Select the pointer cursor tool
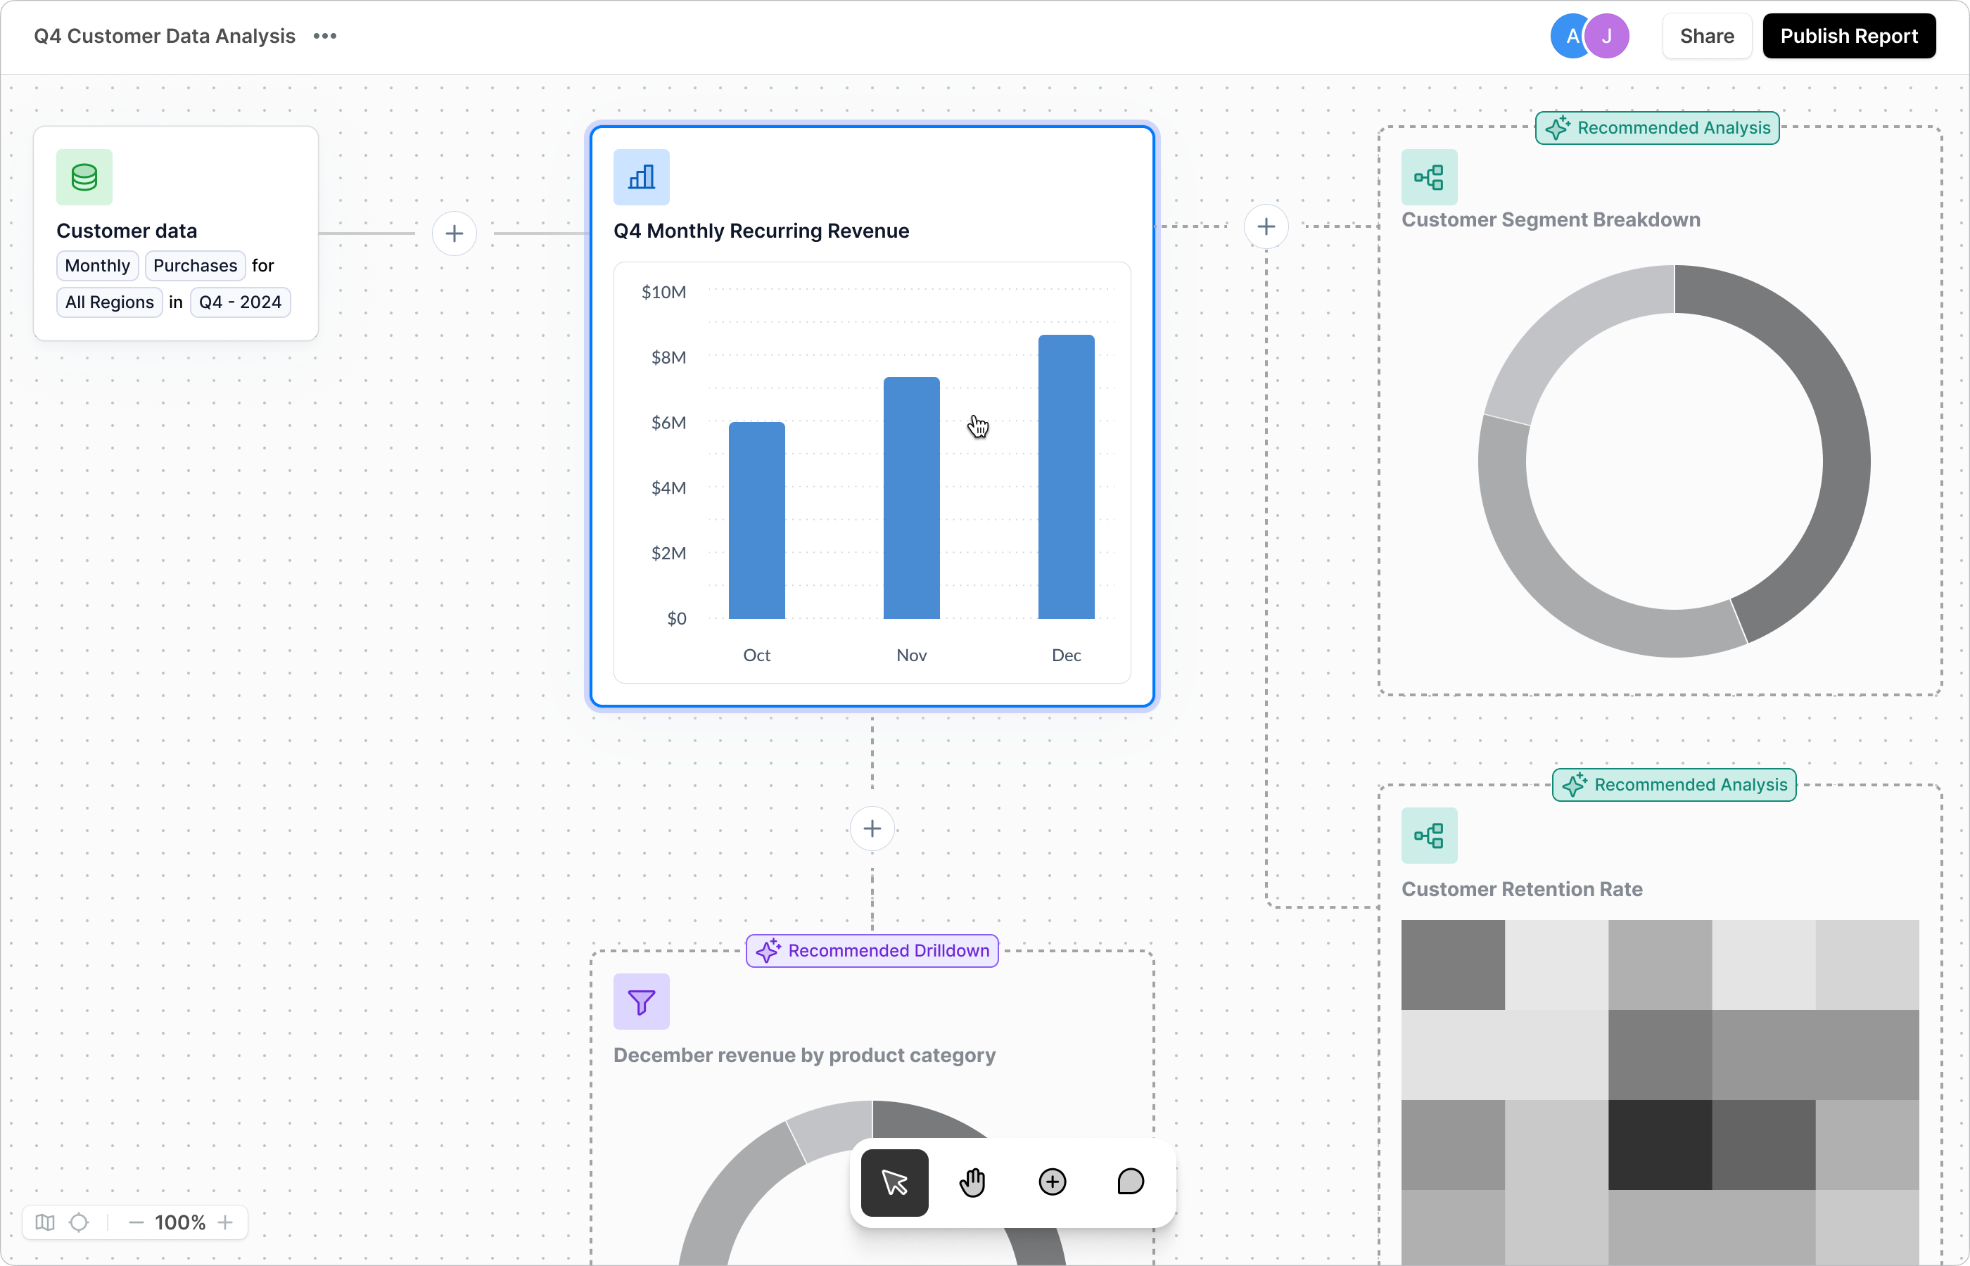1970x1266 pixels. [894, 1182]
